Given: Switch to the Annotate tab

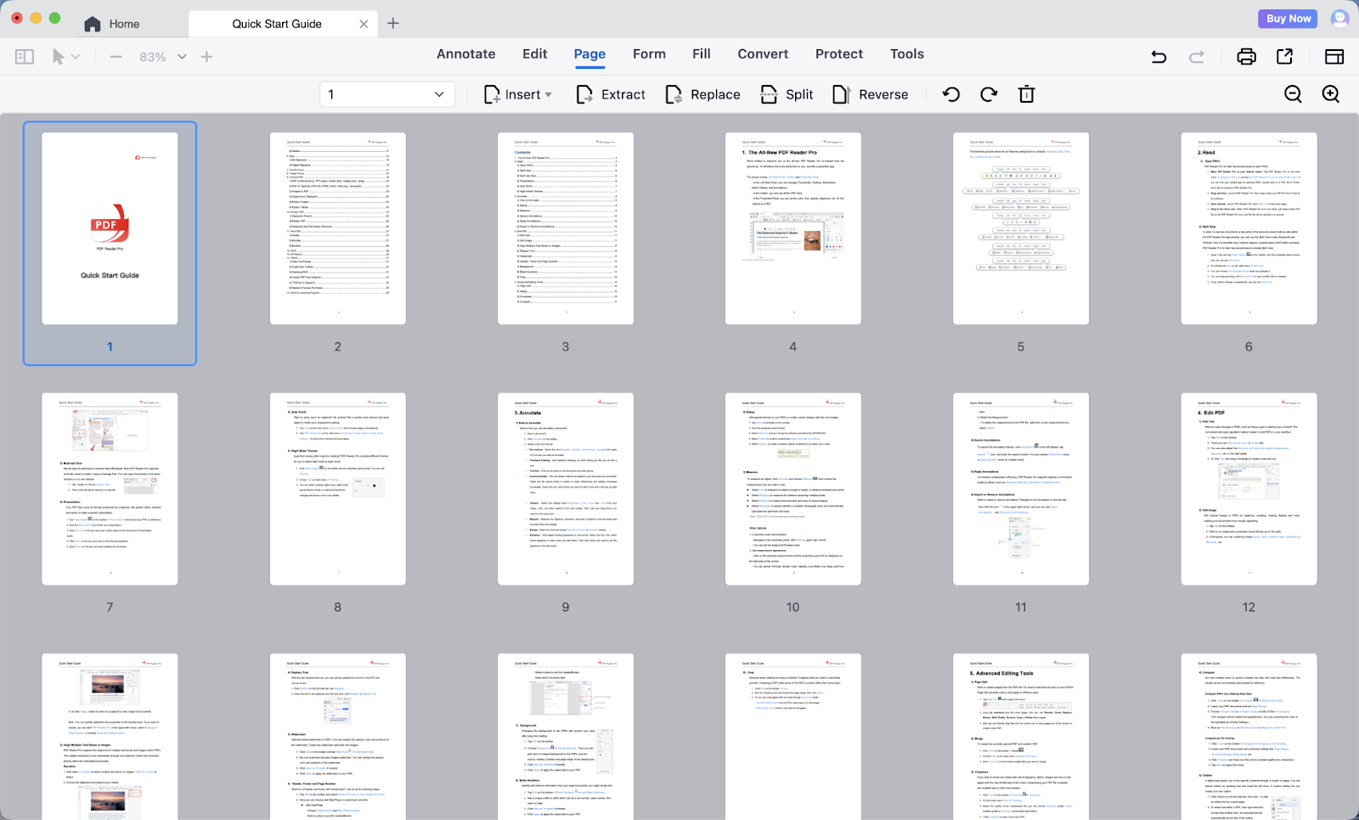Looking at the screenshot, I should (x=465, y=53).
